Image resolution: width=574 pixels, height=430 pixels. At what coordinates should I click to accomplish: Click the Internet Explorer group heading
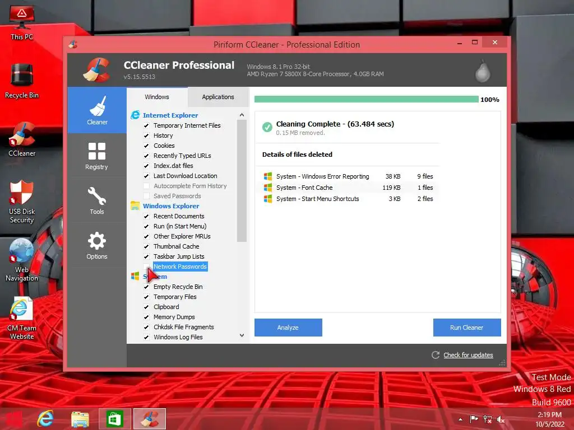point(170,115)
